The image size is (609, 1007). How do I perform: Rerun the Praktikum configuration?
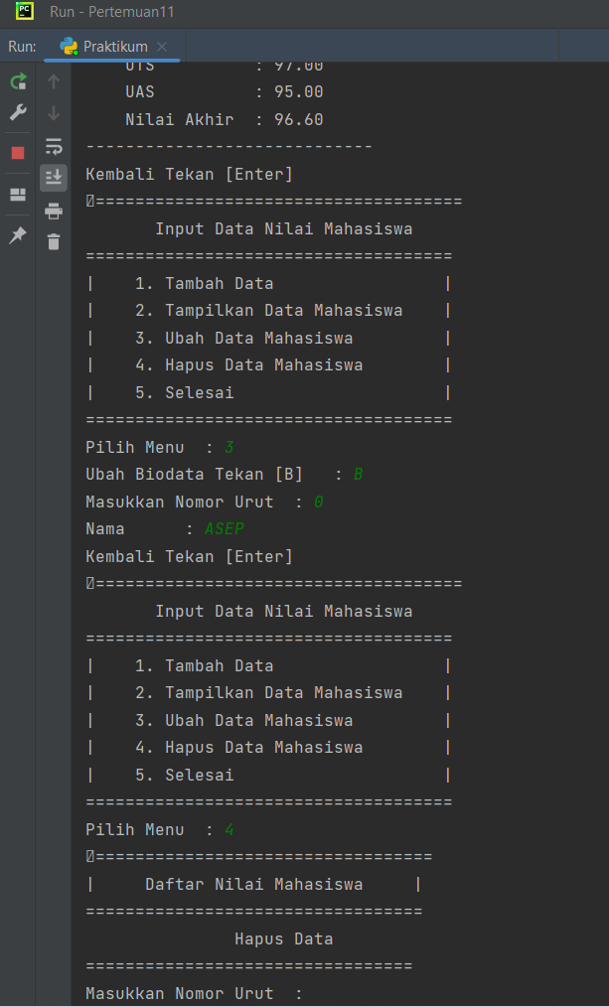[x=16, y=81]
